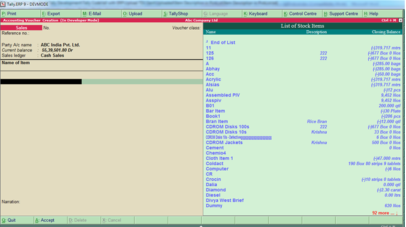
Task: Click party name ABC India Pvt. Ltd.
Action: click(60, 45)
